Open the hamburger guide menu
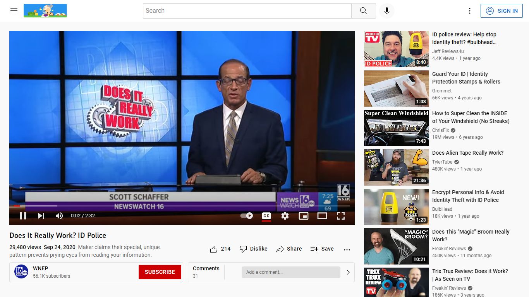Image resolution: width=529 pixels, height=297 pixels. coord(14,11)
